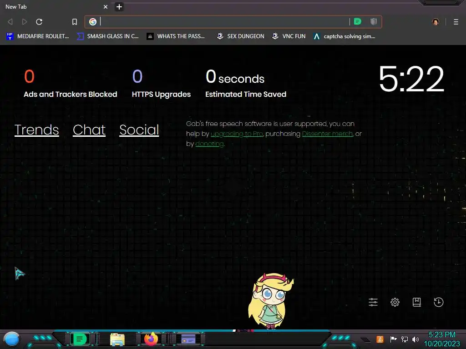The height and width of the screenshot is (349, 466).
Task: Click the orange Java tray icon
Action: (380, 339)
